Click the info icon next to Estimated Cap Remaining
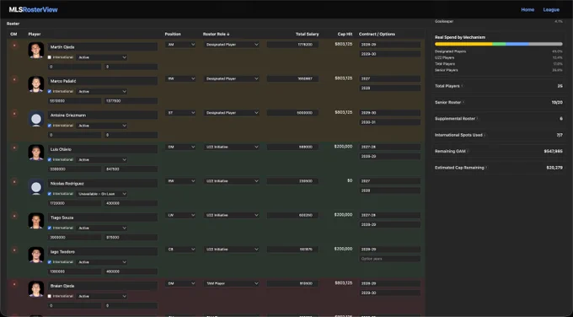The height and width of the screenshot is (317, 573). pyautogui.click(x=487, y=168)
